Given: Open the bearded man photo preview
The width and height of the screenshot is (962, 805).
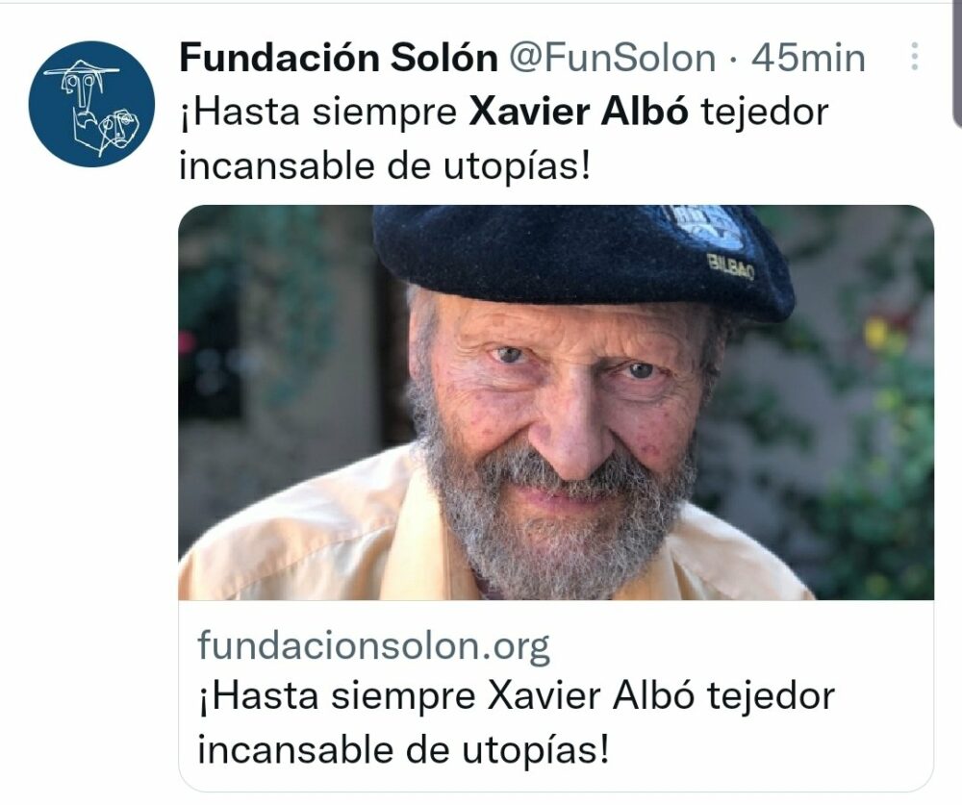Looking at the screenshot, I should click(556, 402).
